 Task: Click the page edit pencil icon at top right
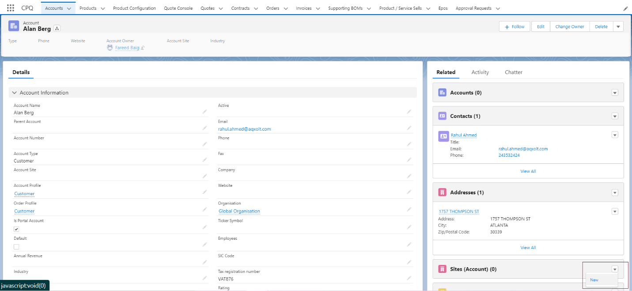click(625, 8)
